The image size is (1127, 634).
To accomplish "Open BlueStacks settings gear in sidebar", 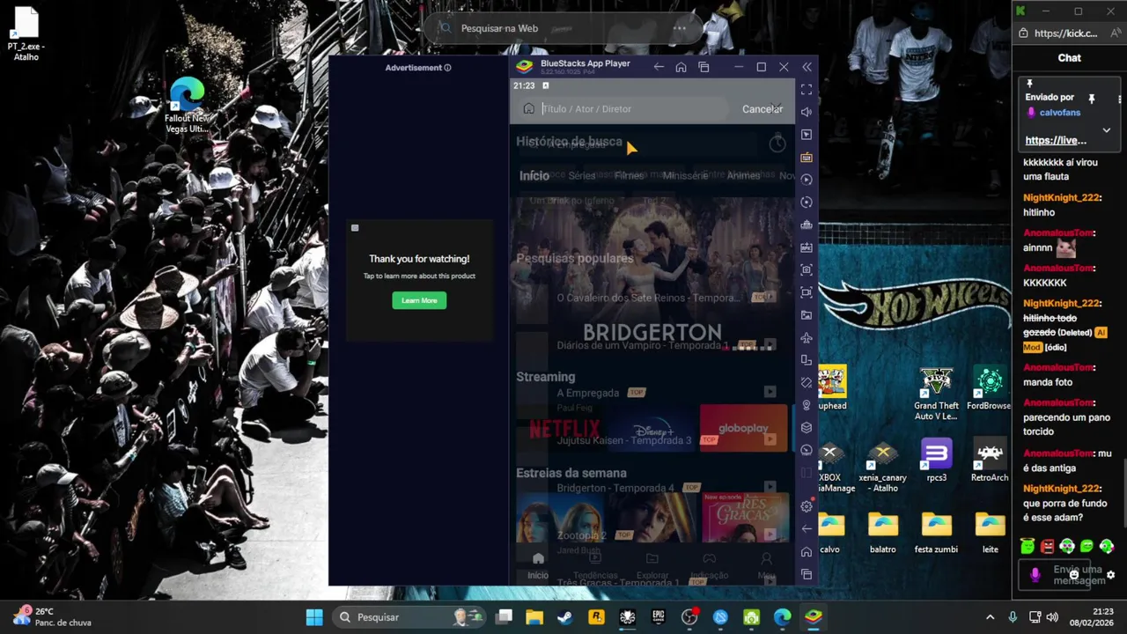I will click(807, 506).
